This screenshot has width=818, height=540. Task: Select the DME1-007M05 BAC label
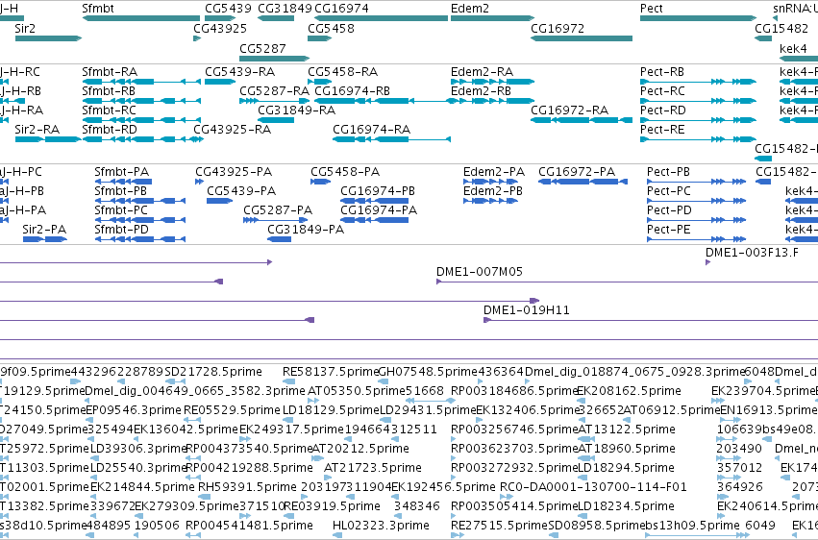pos(480,272)
